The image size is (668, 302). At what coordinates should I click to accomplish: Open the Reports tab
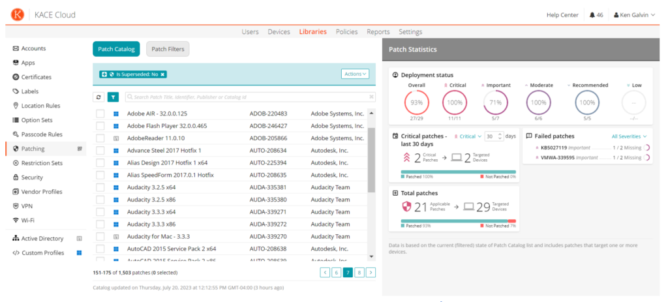click(378, 32)
